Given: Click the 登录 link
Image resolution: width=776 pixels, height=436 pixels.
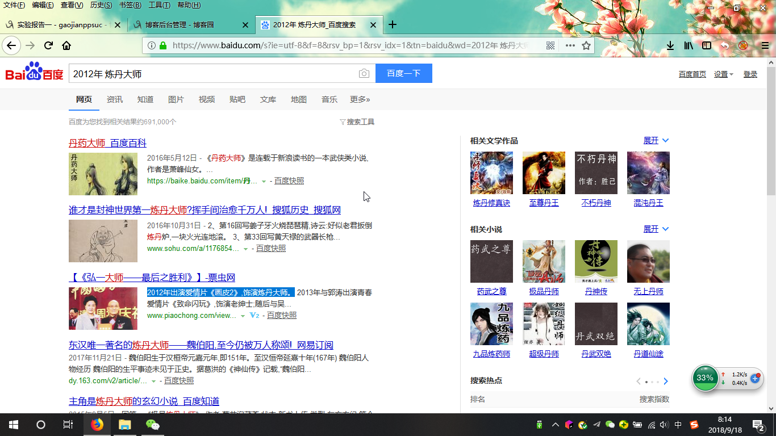Looking at the screenshot, I should (x=750, y=74).
